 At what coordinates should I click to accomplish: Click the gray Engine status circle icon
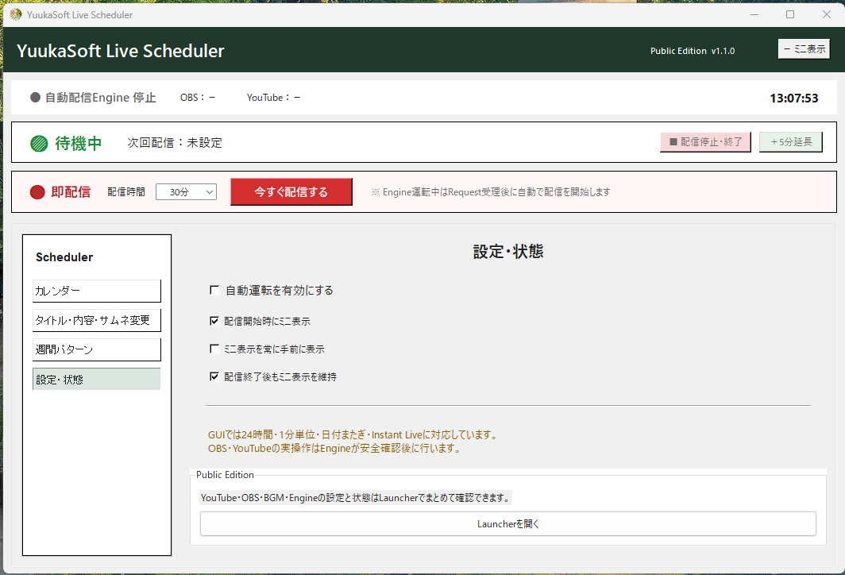click(35, 98)
